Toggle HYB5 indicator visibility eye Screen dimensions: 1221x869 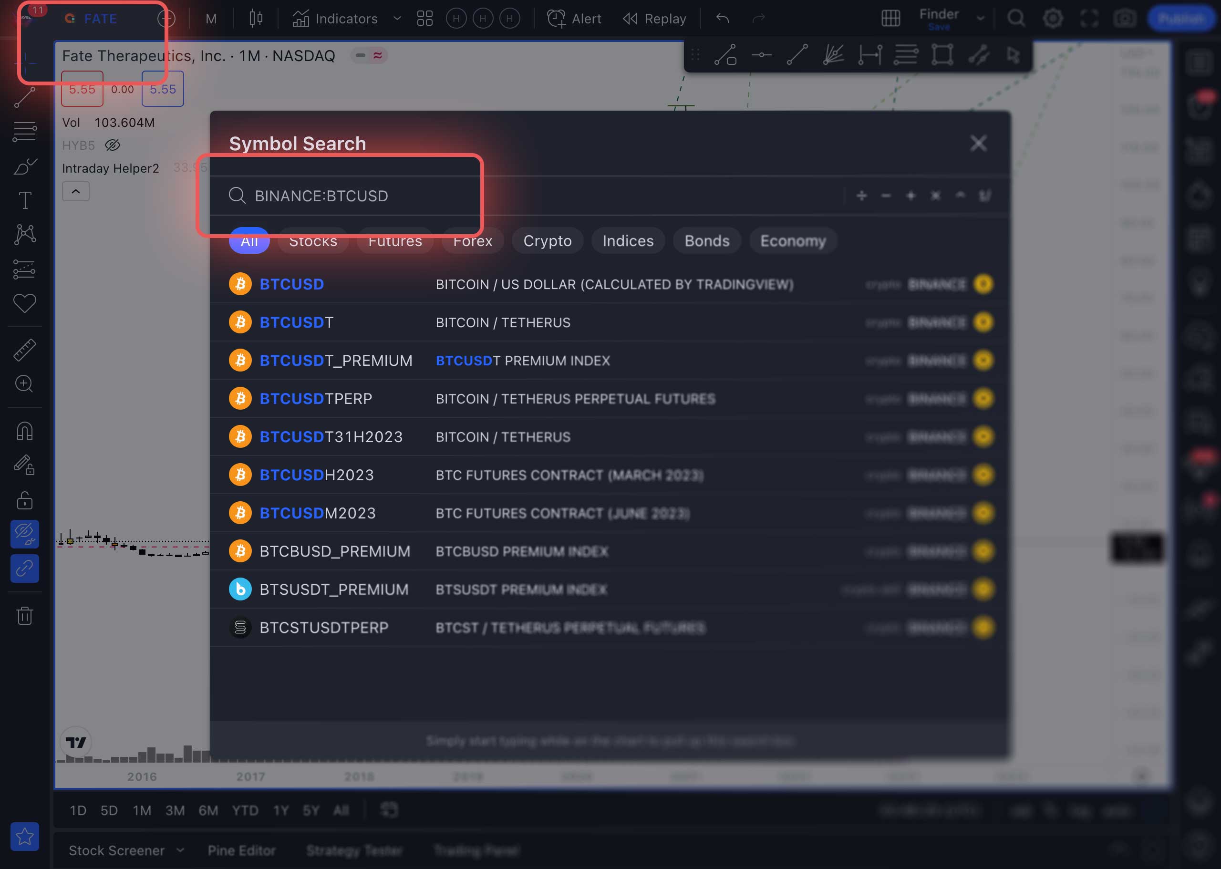click(113, 145)
